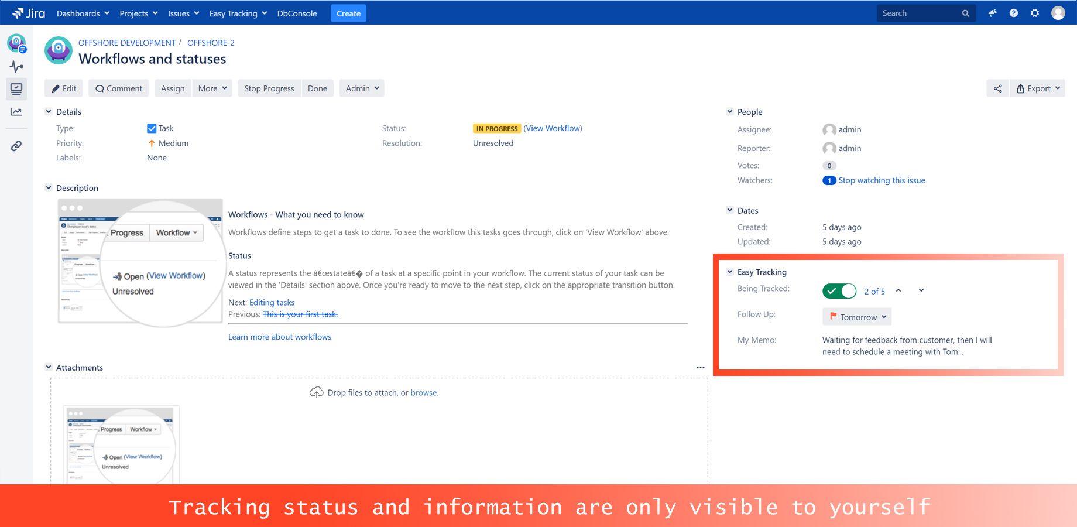Open the board sidebar icon
The height and width of the screenshot is (527, 1077).
pos(16,89)
